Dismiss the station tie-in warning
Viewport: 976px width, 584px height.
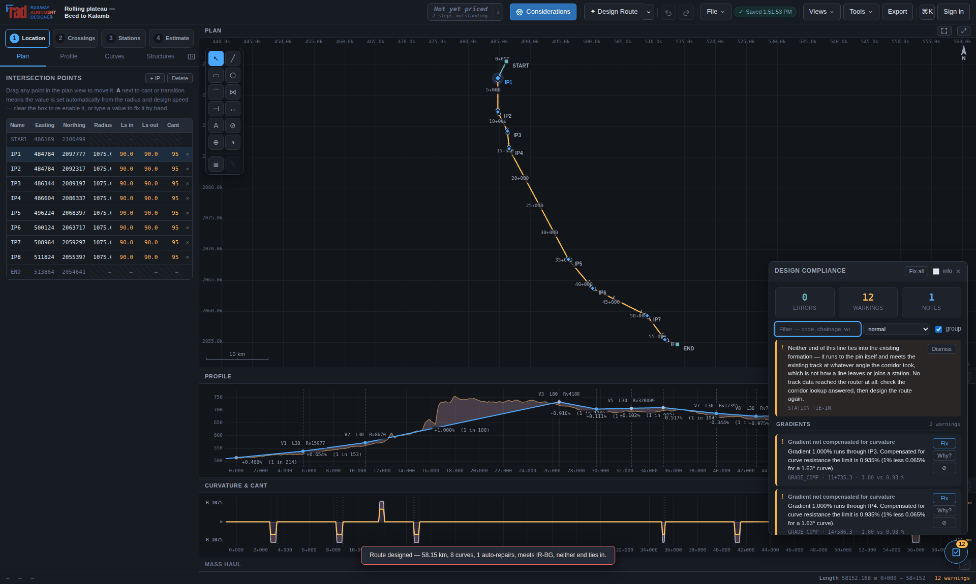pos(941,349)
